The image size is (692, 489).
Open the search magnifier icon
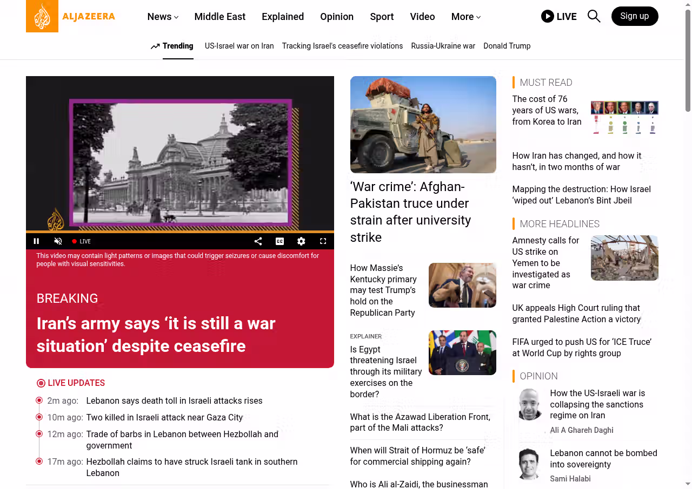pyautogui.click(x=594, y=16)
